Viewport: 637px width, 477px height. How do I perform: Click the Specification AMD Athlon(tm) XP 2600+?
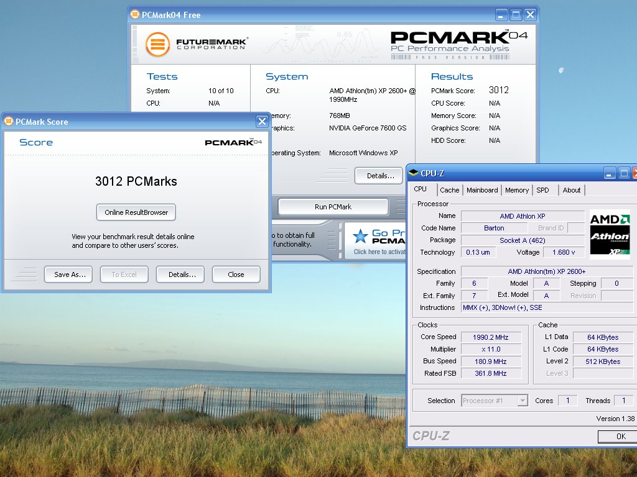click(547, 271)
